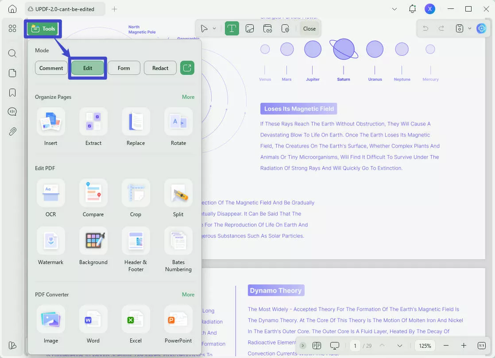Click the Save icon
The image size is (495, 358).
coord(459,28)
